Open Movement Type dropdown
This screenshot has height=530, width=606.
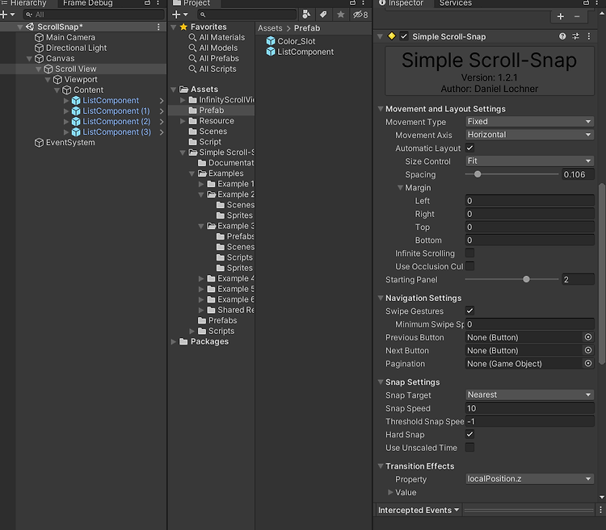coord(529,122)
